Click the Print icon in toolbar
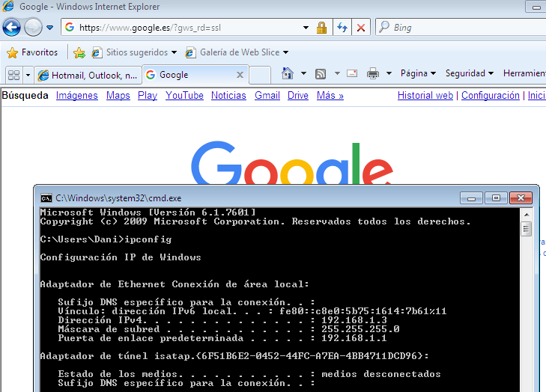 click(372, 74)
